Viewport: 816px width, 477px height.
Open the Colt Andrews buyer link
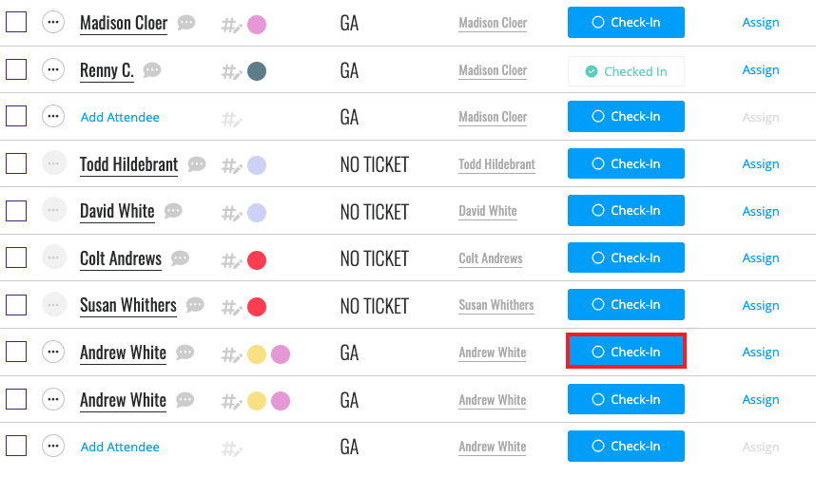[490, 258]
